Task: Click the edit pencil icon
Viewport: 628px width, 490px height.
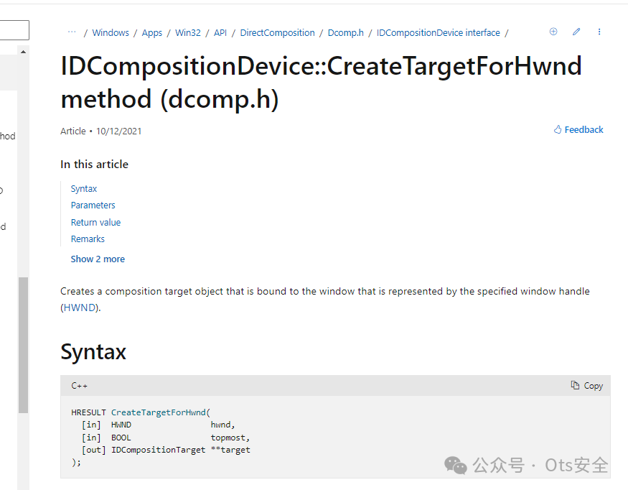Action: coord(576,32)
